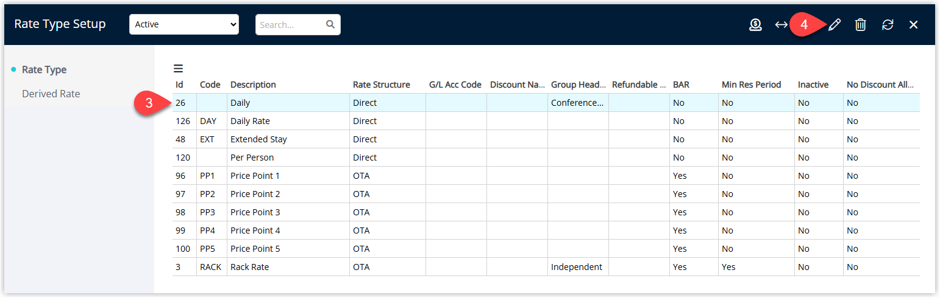Image resolution: width=940 pixels, height=298 pixels.
Task: Click the refresh icon in header
Action: pos(888,25)
